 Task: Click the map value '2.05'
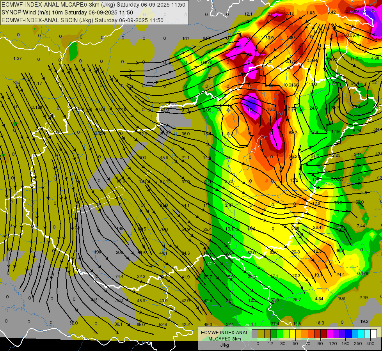pos(207,110)
